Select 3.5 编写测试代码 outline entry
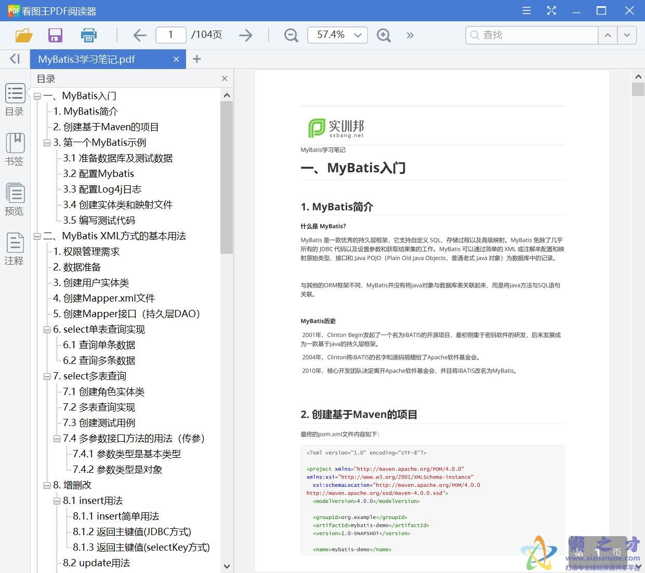 pos(99,221)
